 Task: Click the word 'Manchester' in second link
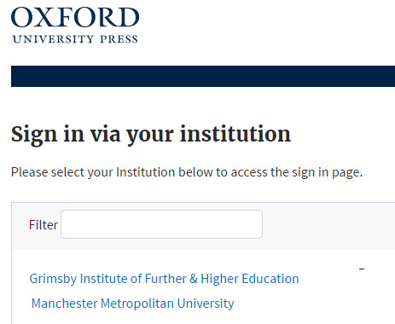tap(65, 304)
